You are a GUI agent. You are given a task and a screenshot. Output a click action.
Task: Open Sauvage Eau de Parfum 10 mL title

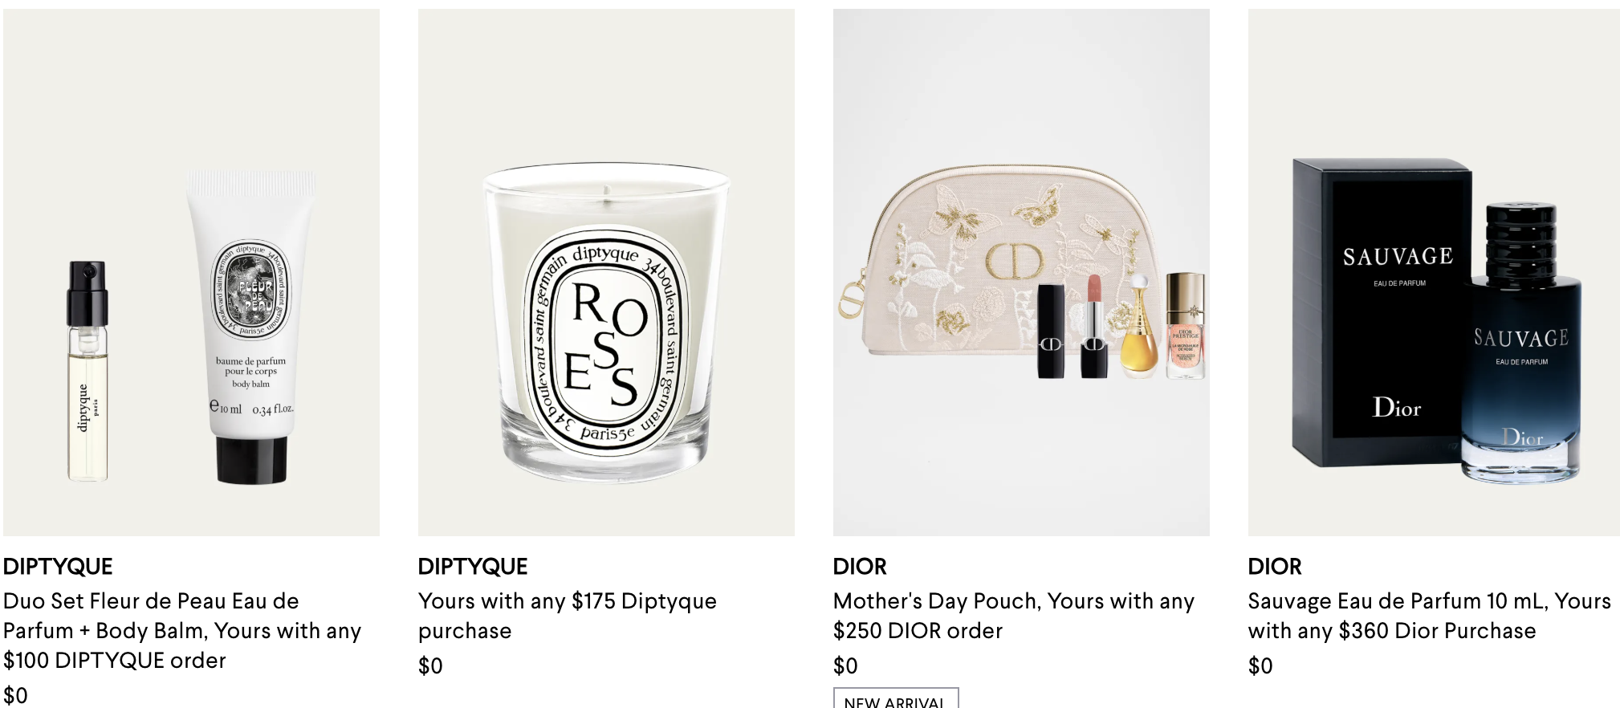tap(1430, 616)
